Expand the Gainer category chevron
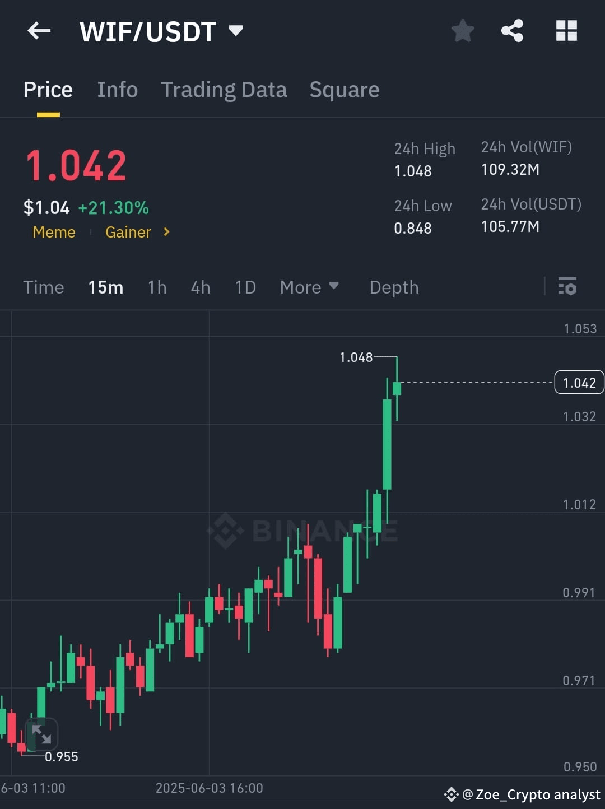The height and width of the screenshot is (809, 605). pyautogui.click(x=166, y=232)
